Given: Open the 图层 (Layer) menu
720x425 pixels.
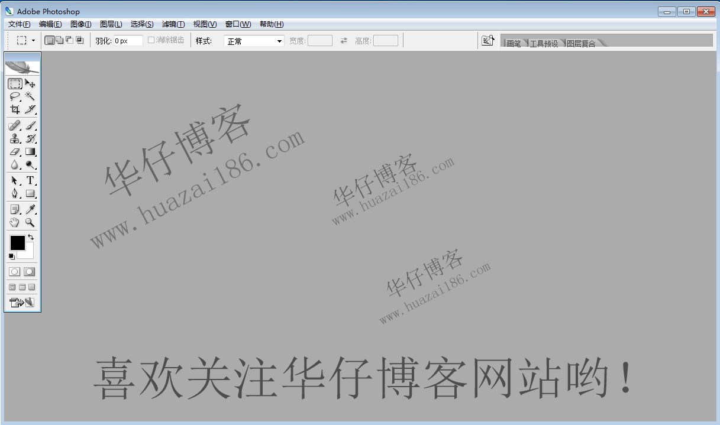Looking at the screenshot, I should pos(111,24).
